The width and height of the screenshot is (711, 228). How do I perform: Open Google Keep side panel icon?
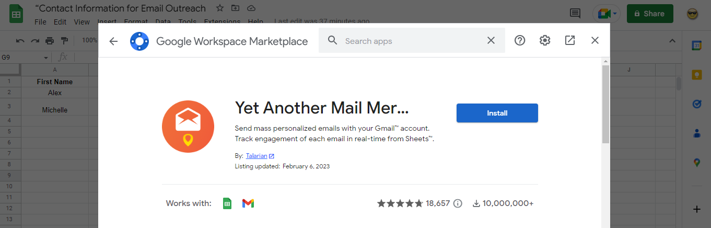(696, 75)
